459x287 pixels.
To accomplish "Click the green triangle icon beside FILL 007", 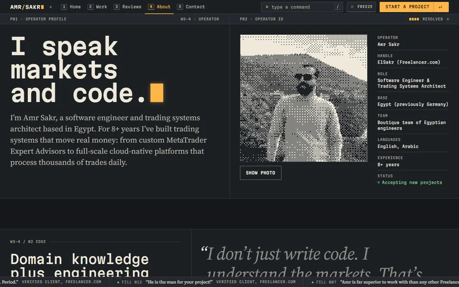I will (312, 282).
